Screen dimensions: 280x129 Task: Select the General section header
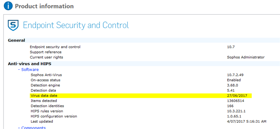[x=16, y=40]
